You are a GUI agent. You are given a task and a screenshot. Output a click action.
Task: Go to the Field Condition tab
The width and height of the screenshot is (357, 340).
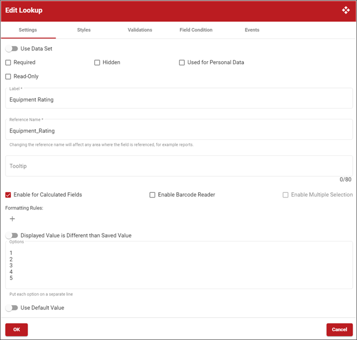(196, 30)
